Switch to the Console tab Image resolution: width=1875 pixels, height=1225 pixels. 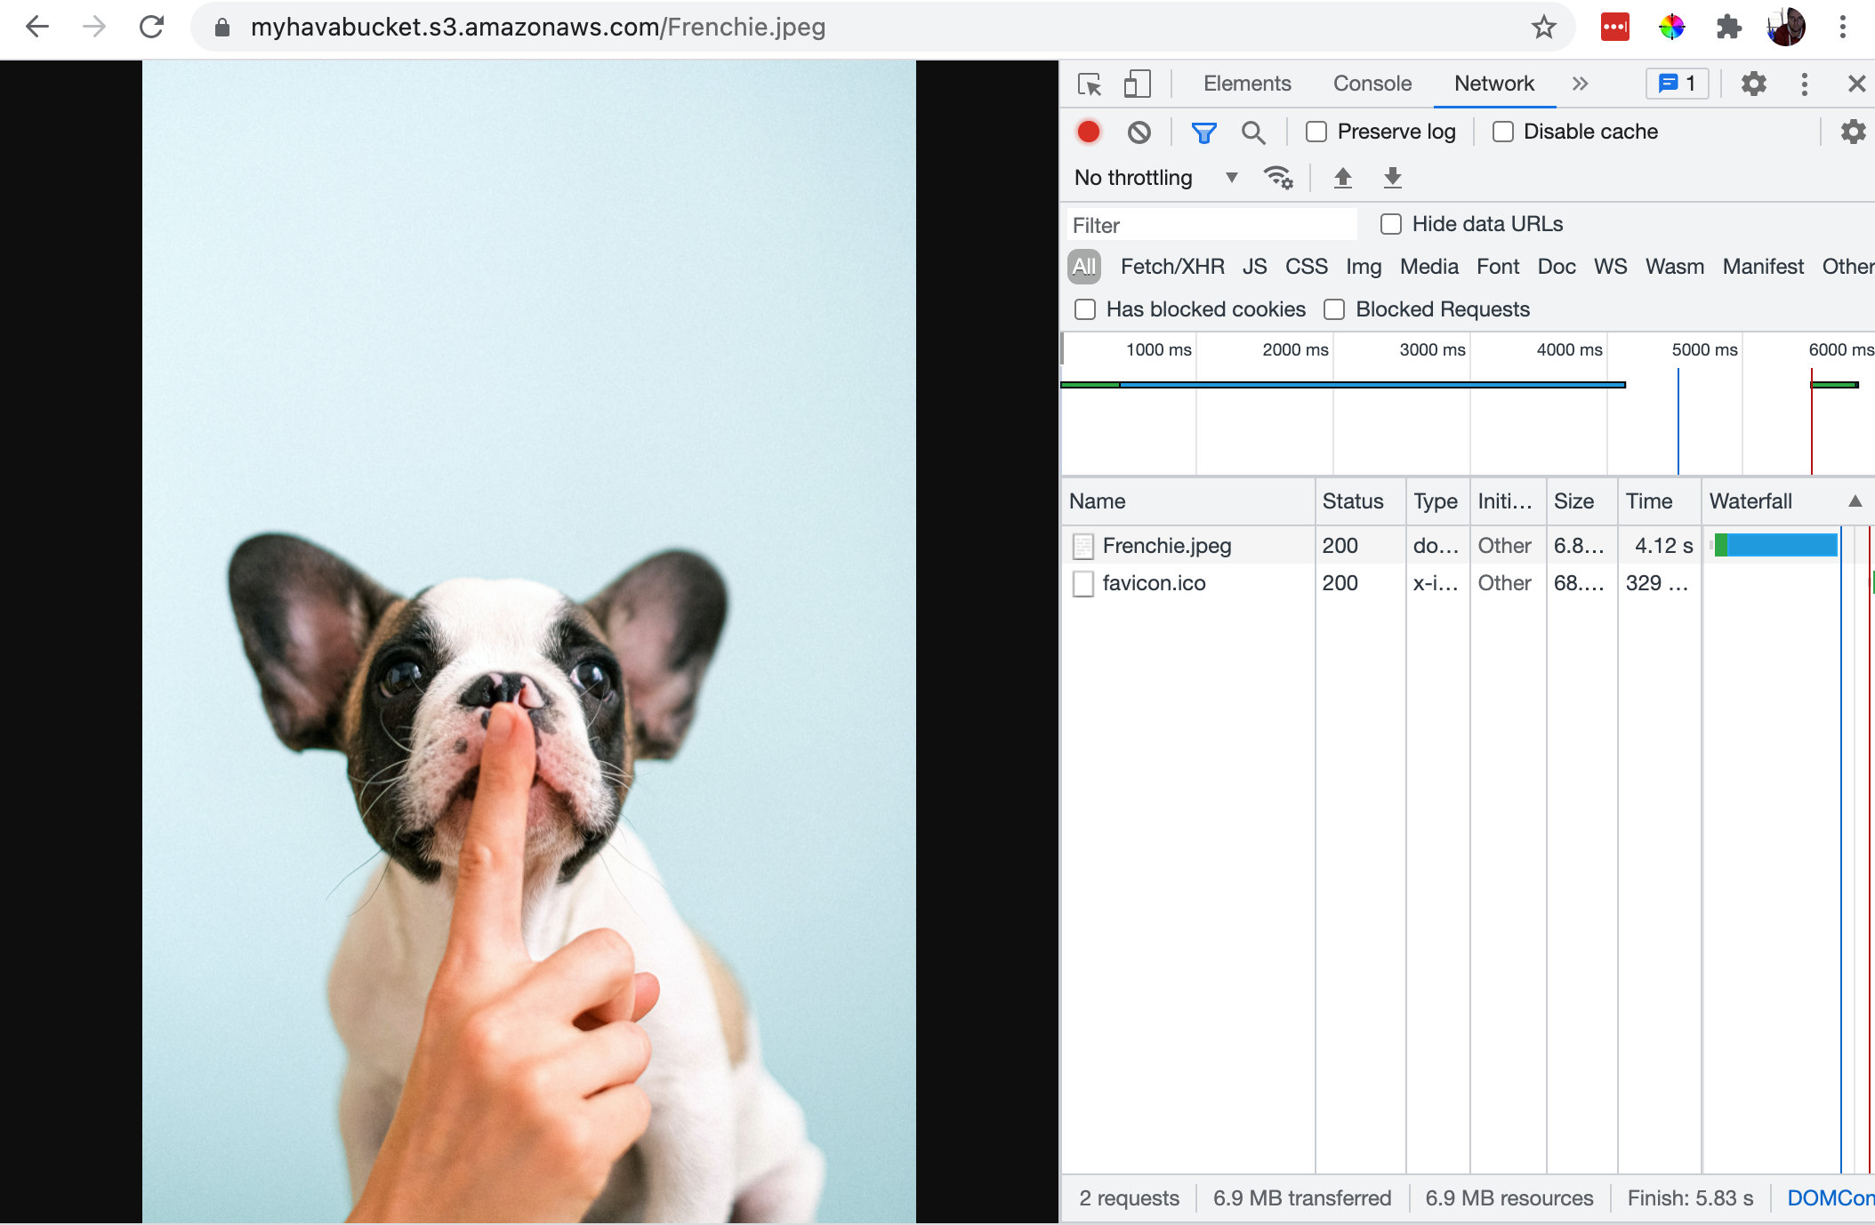pyautogui.click(x=1373, y=84)
